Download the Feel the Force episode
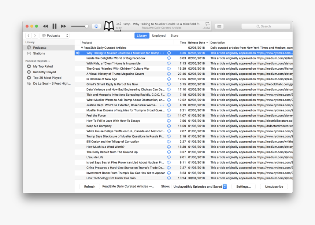This screenshot has width=315, height=225. [169, 116]
